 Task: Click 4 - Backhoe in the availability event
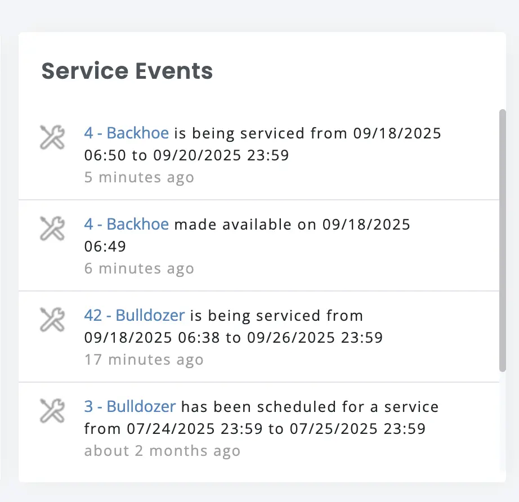point(126,224)
